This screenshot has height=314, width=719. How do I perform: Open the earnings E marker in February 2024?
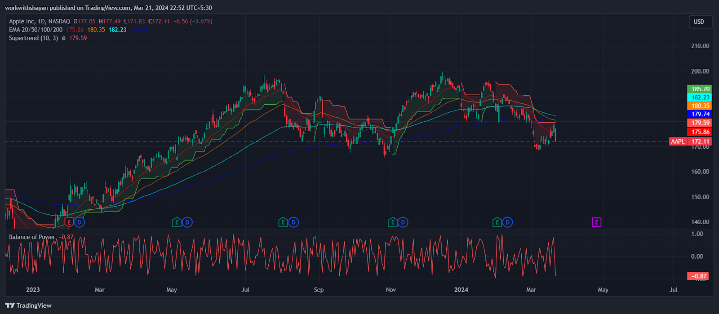pyautogui.click(x=497, y=222)
